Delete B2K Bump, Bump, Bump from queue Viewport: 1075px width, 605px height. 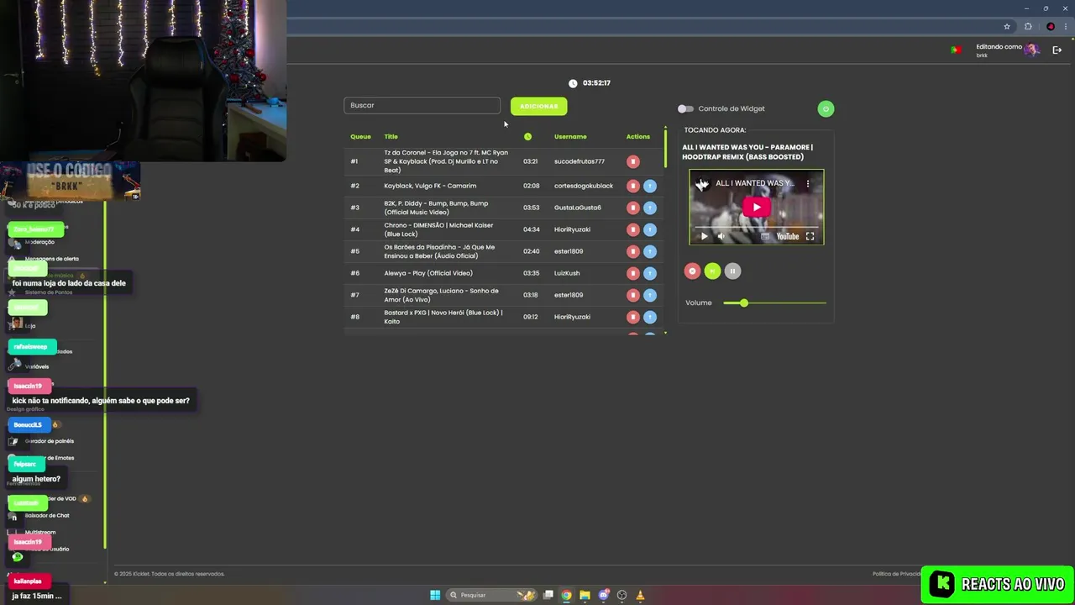[633, 208]
